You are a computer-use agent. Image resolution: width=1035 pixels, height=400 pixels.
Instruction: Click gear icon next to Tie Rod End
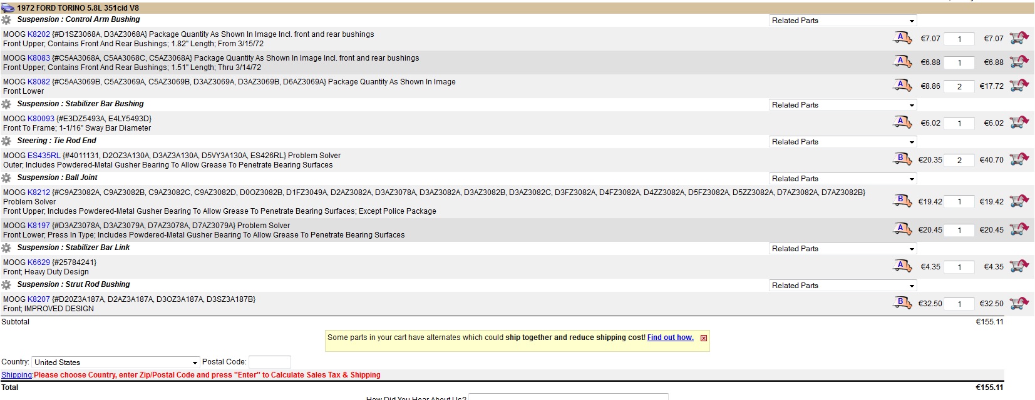pyautogui.click(x=6, y=141)
